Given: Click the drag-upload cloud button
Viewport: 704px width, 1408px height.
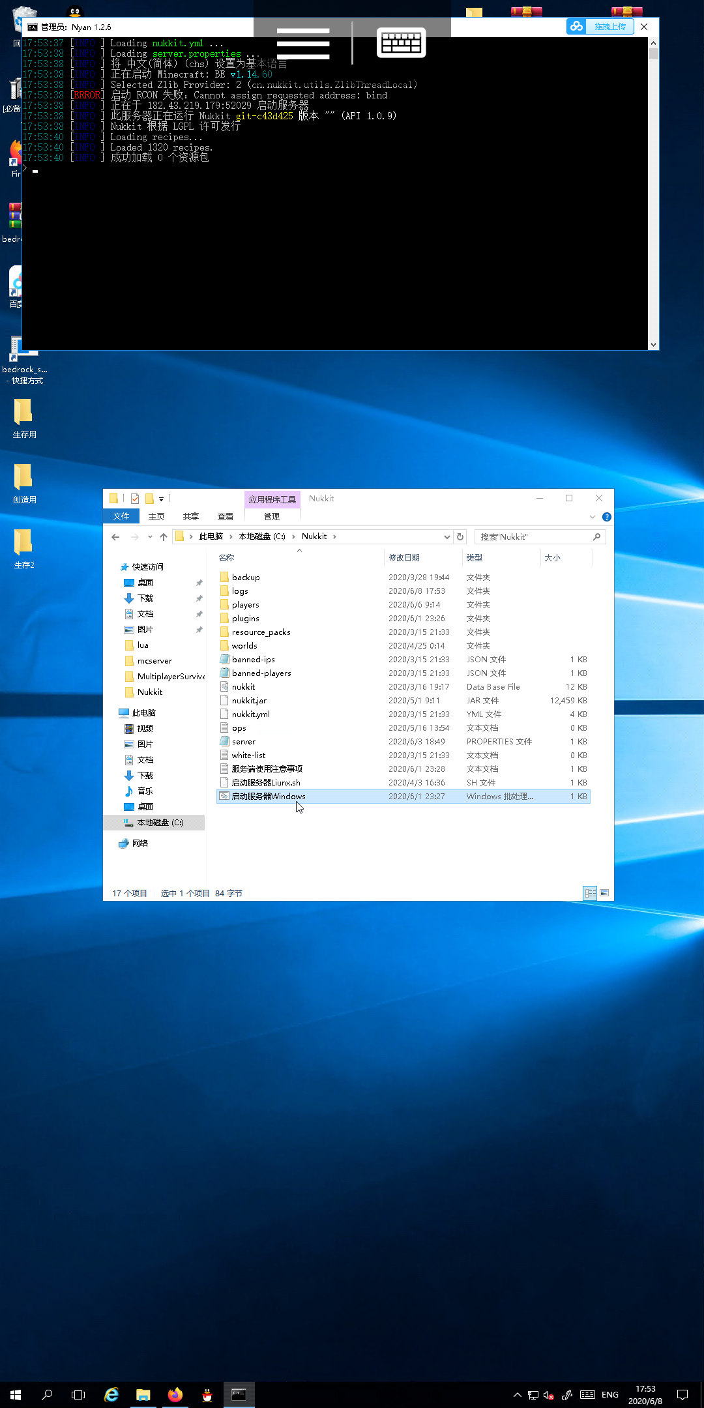Looking at the screenshot, I should point(600,27).
